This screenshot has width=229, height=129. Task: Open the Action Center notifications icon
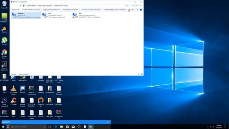(225, 126)
